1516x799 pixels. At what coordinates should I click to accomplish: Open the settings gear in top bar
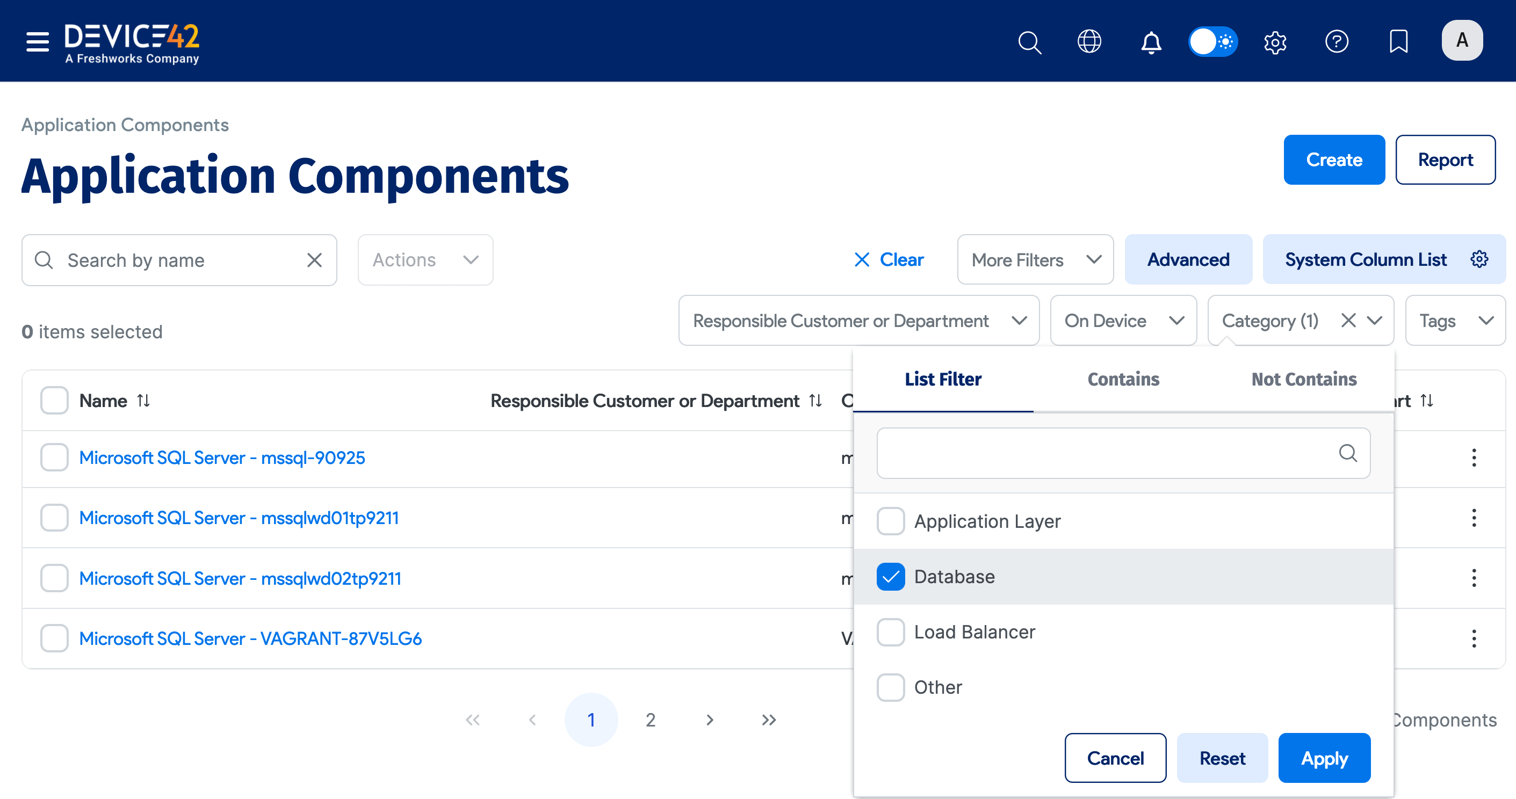pyautogui.click(x=1275, y=41)
